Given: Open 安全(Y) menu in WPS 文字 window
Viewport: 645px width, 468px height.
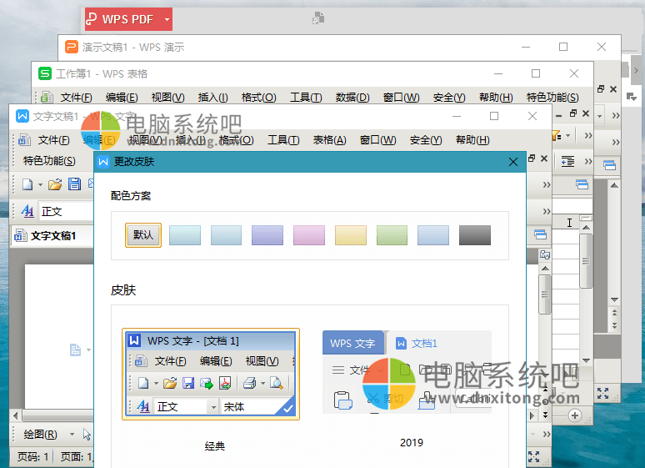Looking at the screenshot, I should (x=426, y=140).
